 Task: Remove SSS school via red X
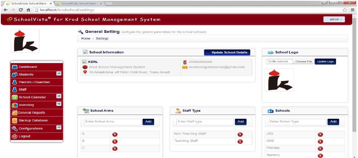click(x=320, y=141)
